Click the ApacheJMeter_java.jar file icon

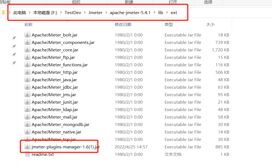click(27, 79)
